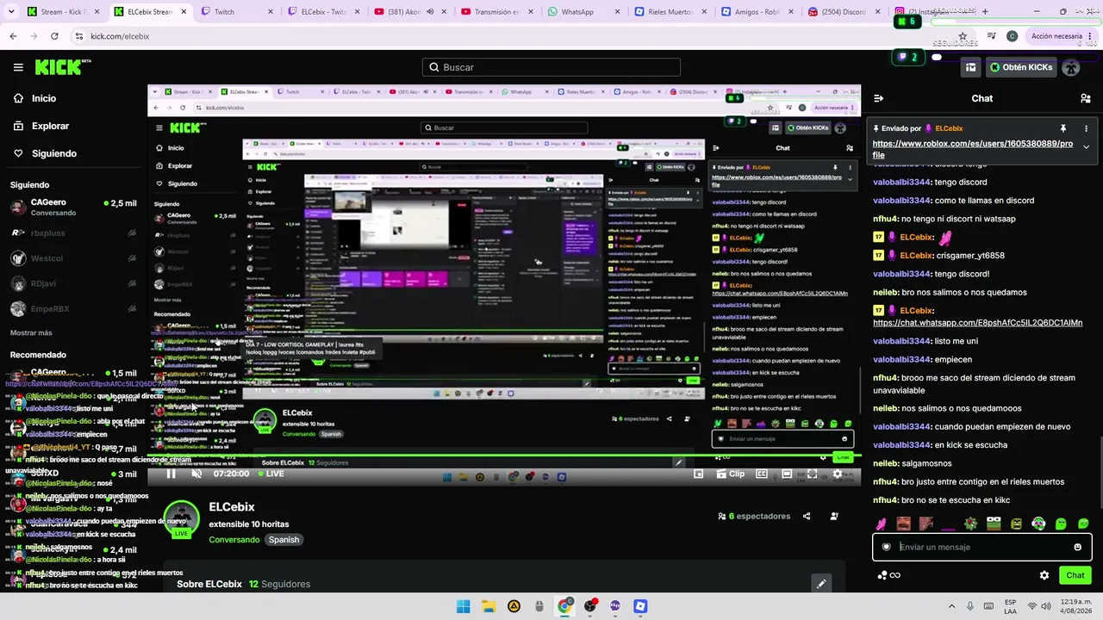Open pinned message options menu
This screenshot has width=1103, height=620.
coord(1086,128)
